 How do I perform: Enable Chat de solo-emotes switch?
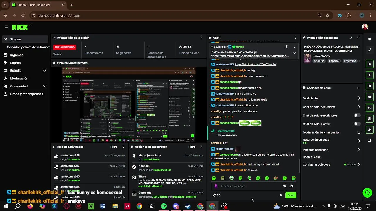click(357, 124)
